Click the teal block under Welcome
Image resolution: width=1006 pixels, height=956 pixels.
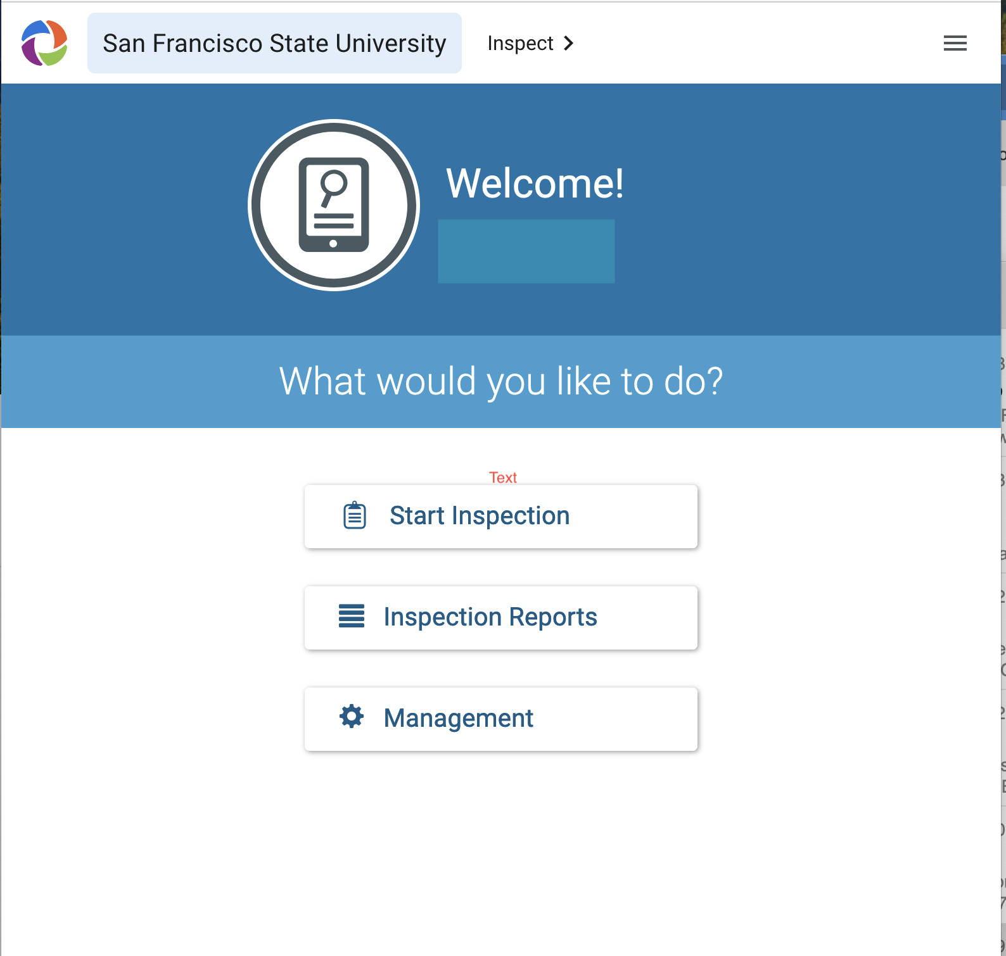[526, 251]
